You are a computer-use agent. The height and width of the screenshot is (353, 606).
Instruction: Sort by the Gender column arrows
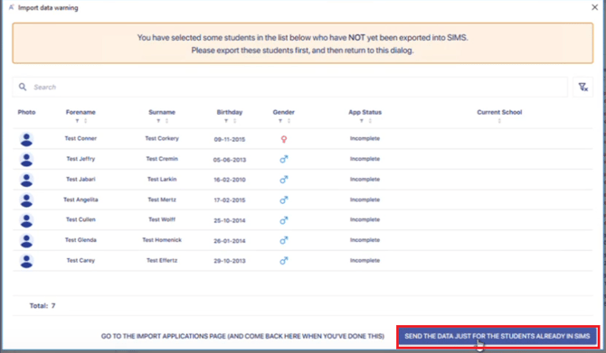click(x=289, y=121)
